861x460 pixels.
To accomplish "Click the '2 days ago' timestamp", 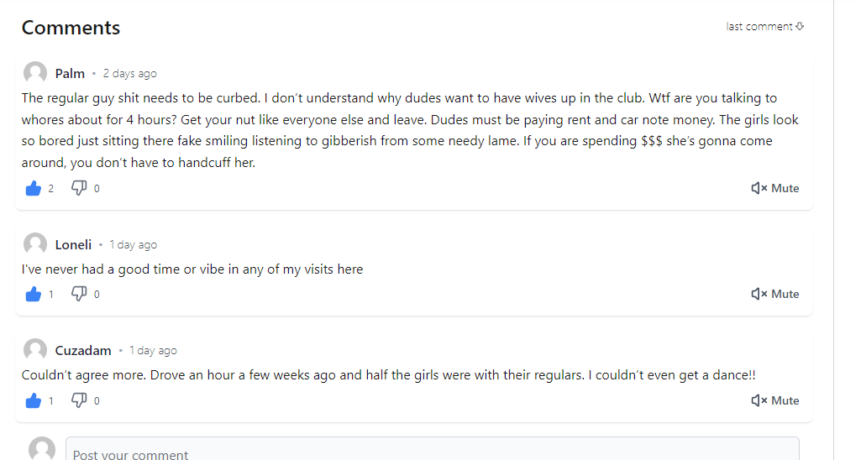I will pos(129,74).
